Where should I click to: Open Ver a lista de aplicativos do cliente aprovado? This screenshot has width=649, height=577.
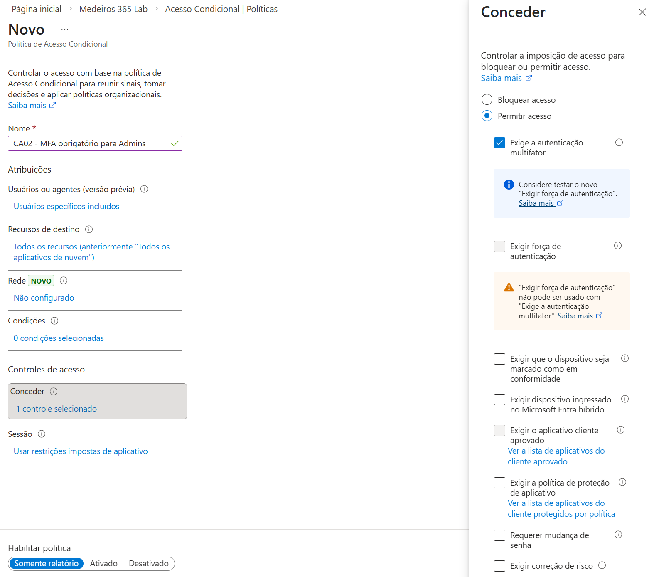[556, 456]
